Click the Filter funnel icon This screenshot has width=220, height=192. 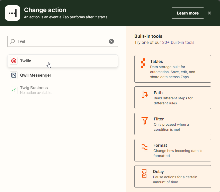[x=145, y=121]
